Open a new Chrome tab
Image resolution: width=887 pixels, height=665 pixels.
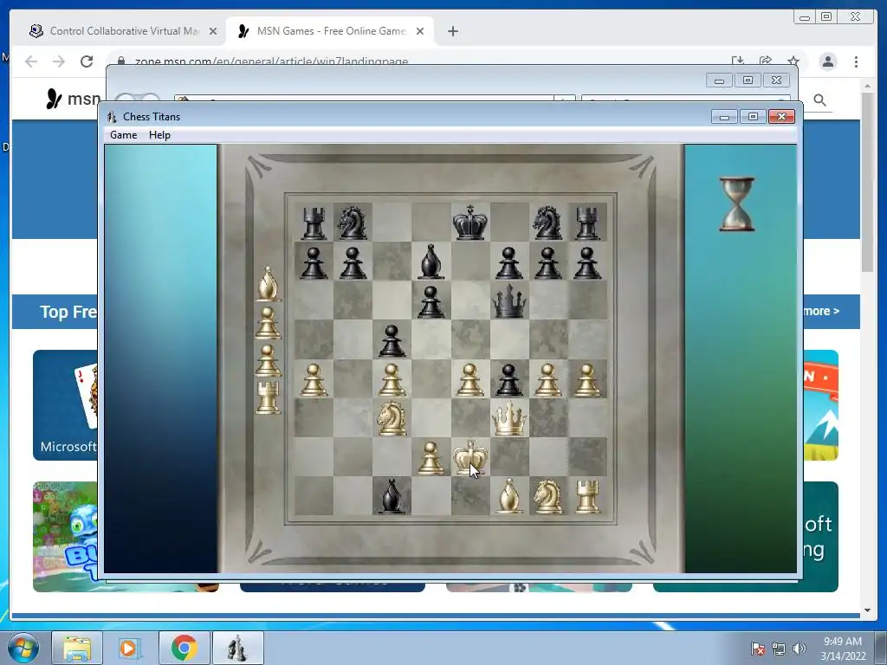[x=452, y=31]
